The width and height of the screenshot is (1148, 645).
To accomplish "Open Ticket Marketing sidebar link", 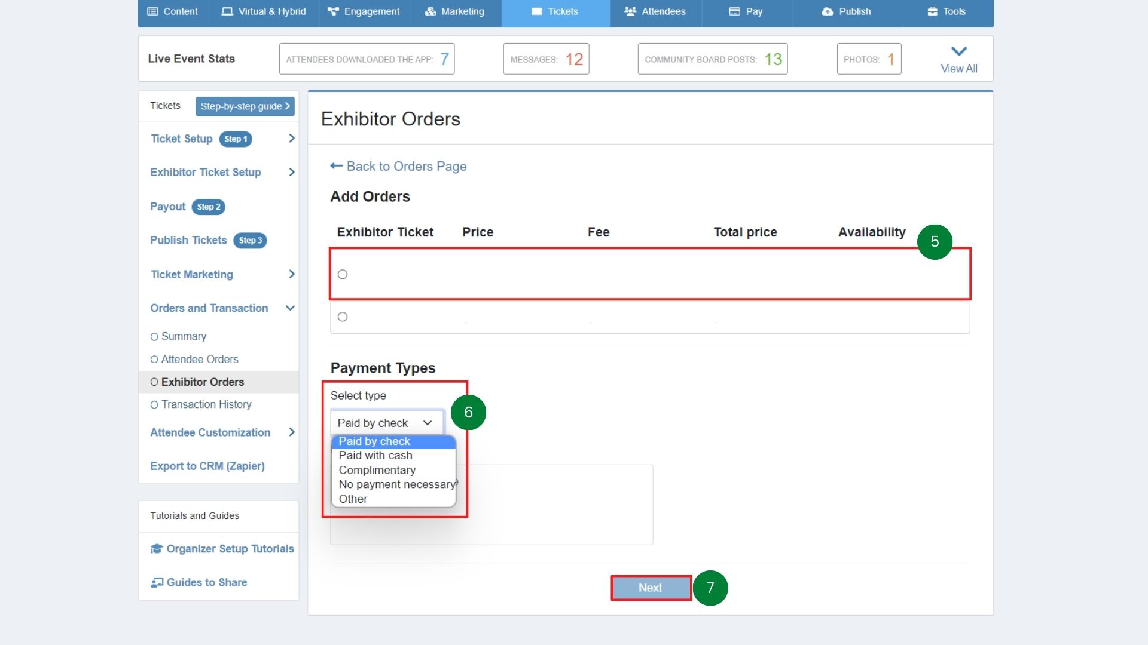I will [192, 275].
